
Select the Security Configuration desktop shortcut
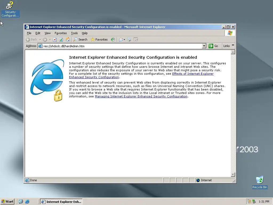click(10, 9)
